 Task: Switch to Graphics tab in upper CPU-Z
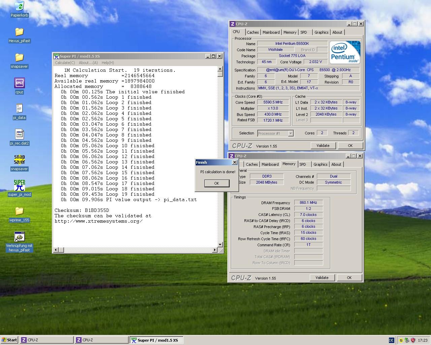[321, 32]
